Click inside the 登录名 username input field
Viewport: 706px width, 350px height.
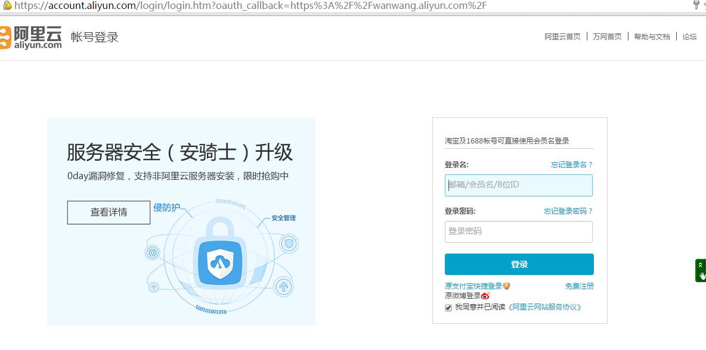click(x=518, y=186)
